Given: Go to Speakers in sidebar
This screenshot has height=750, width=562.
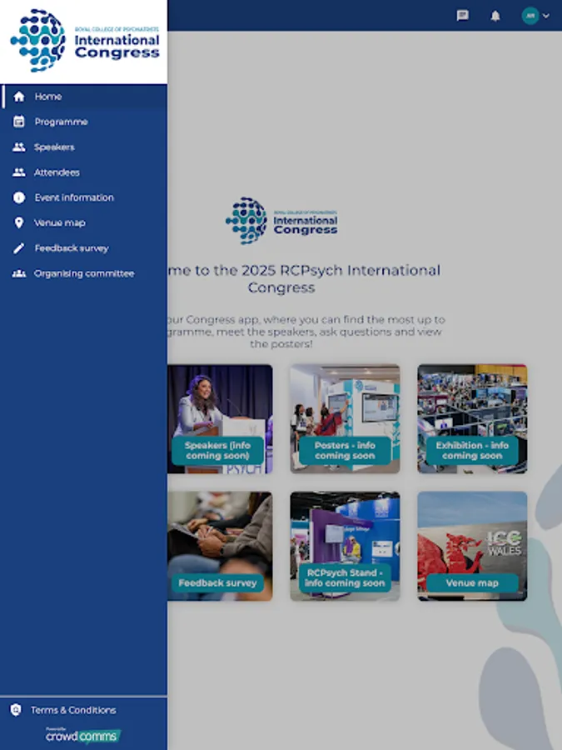Looking at the screenshot, I should (x=83, y=147).
